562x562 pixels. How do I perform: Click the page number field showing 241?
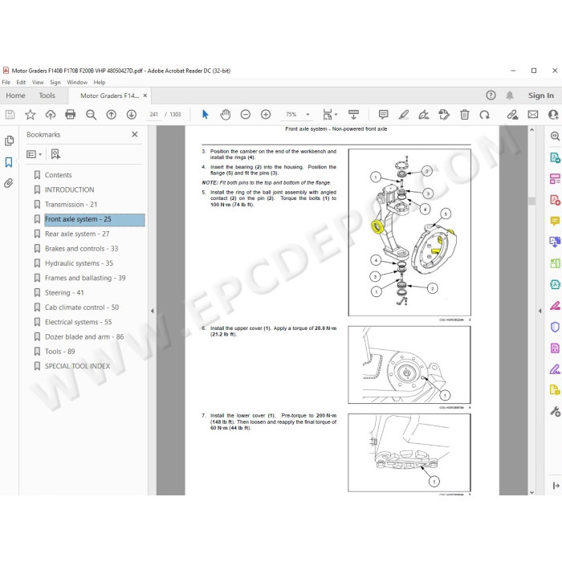pyautogui.click(x=154, y=115)
